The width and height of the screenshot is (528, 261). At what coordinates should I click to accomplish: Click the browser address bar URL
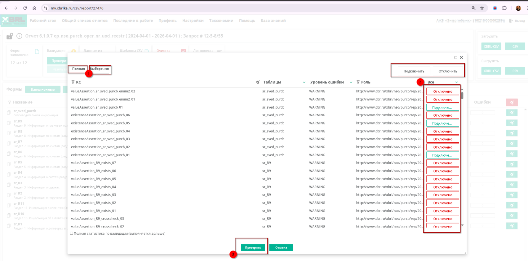[77, 8]
